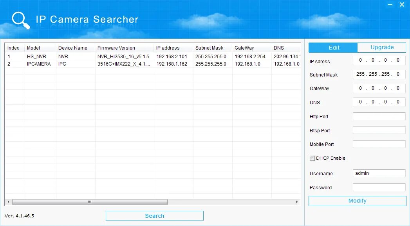Click the magnifying glass search logo
Viewport: 410px width, 226px height.
21,20
